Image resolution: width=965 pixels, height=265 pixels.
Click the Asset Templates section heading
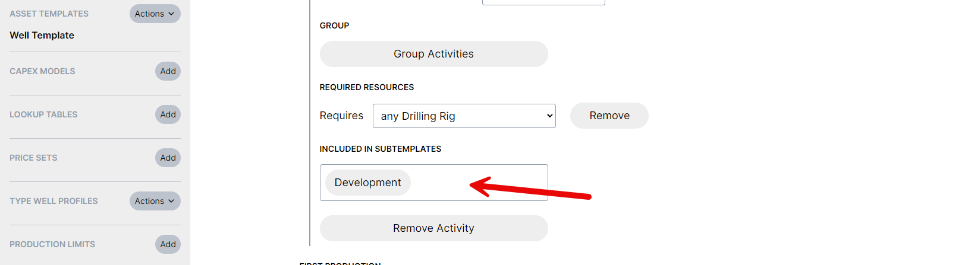tap(49, 14)
